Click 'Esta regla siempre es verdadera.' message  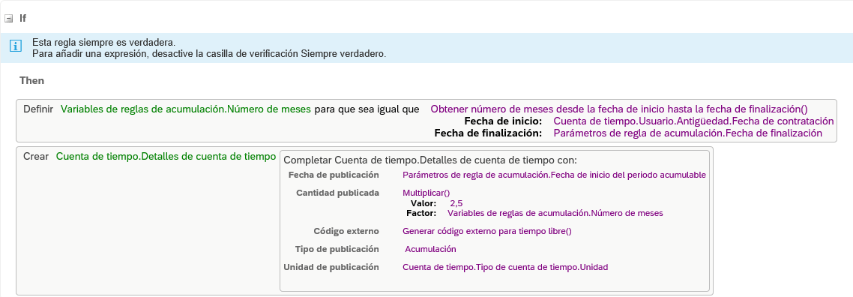pos(104,43)
